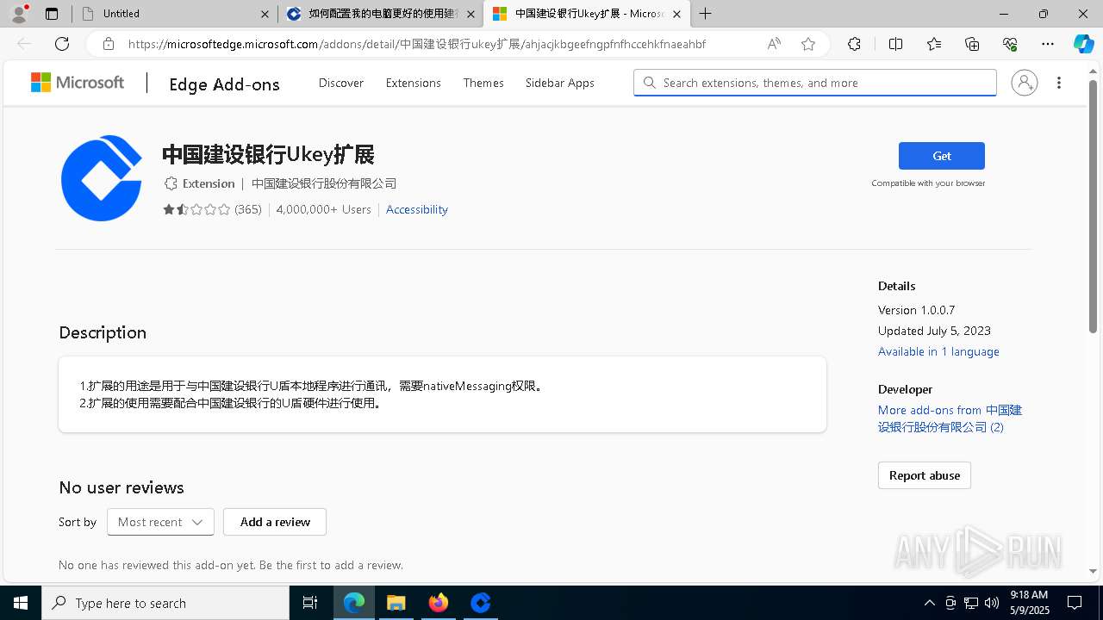Expand the Most recent sort dropdown
The image size is (1103, 620).
pos(160,522)
